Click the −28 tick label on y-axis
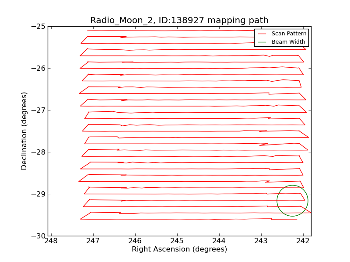Viewport: 350px width, 262px height. (38, 152)
